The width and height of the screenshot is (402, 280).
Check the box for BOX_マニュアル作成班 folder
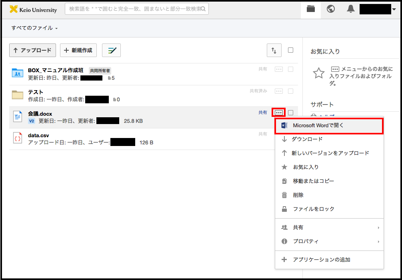tap(291, 69)
